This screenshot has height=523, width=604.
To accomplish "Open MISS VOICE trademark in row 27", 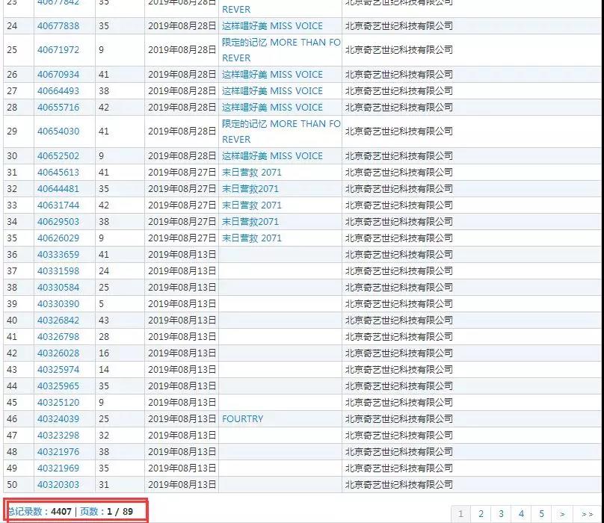I will 272,91.
